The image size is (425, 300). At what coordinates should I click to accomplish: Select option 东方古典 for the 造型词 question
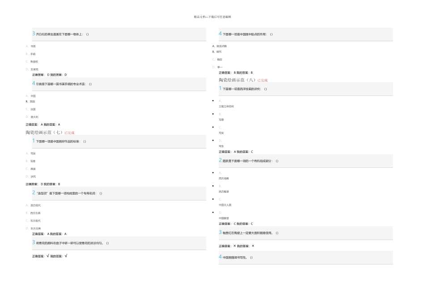(36, 228)
